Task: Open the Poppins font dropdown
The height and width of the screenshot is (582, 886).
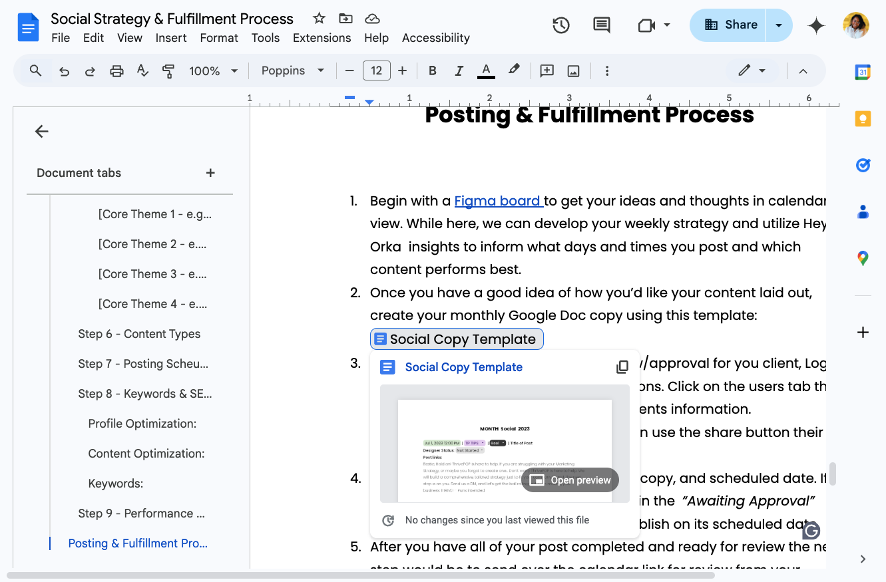Action: [292, 71]
